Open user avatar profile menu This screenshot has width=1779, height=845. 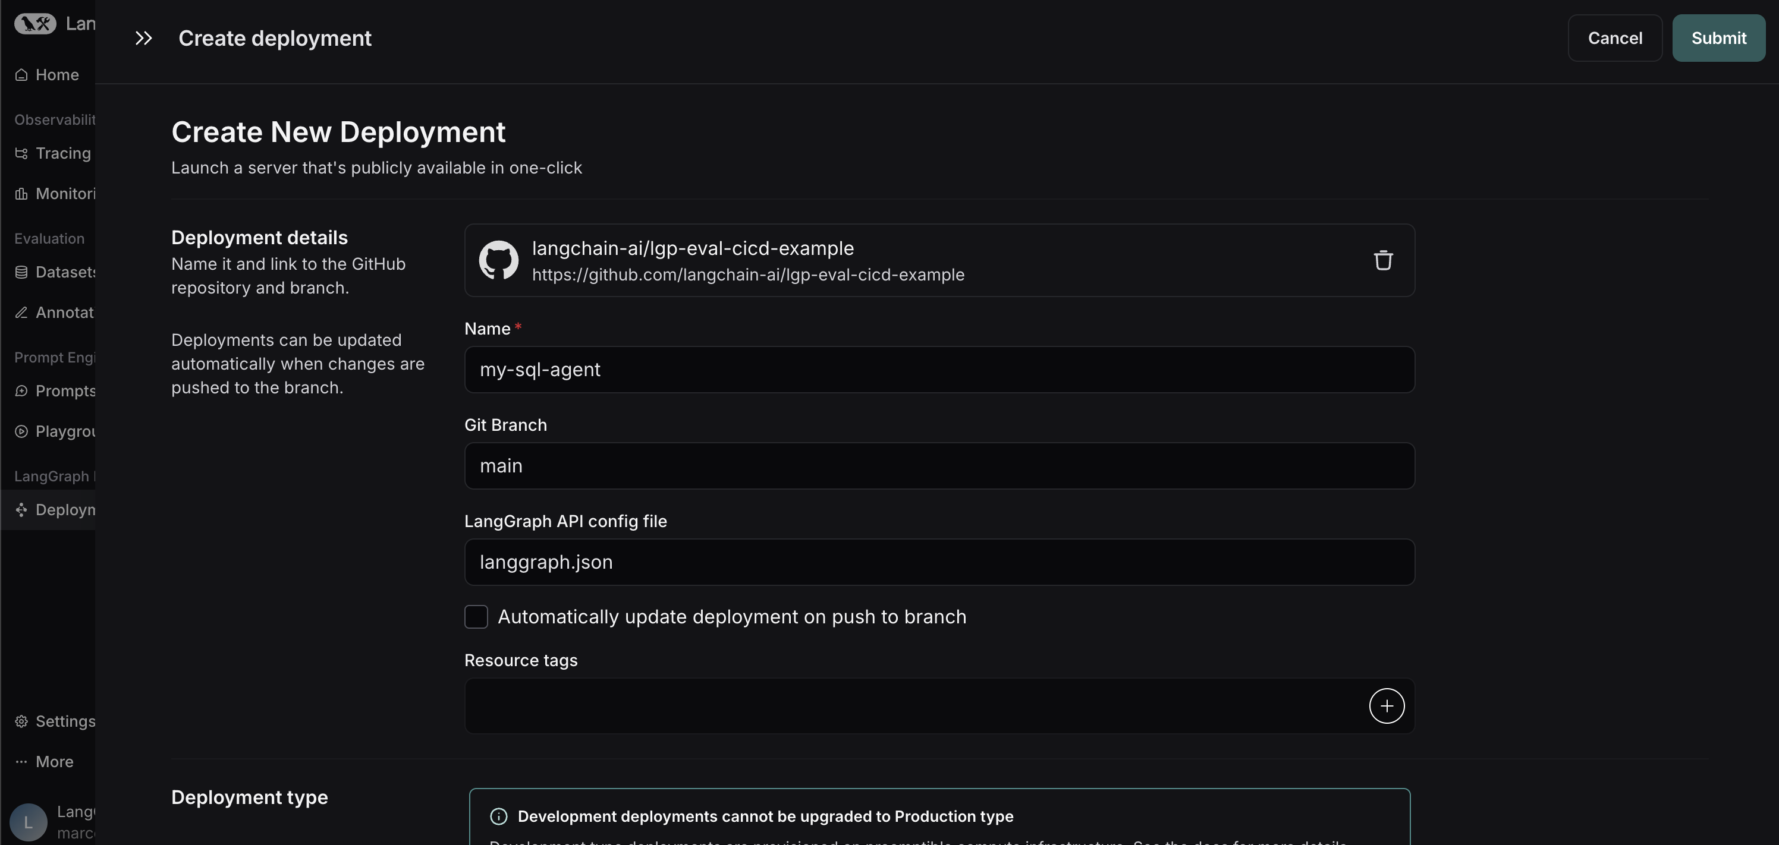[29, 822]
